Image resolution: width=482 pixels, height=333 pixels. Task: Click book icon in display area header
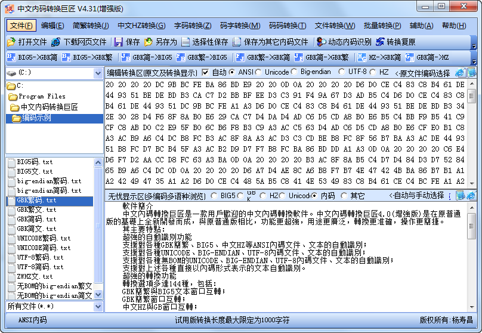coord(460,196)
